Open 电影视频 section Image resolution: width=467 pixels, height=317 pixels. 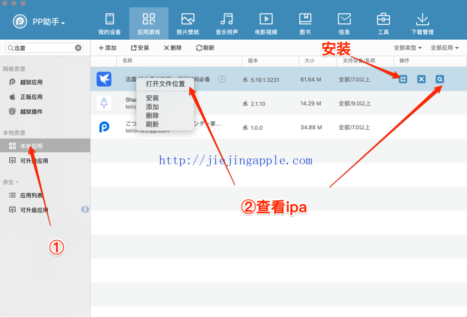click(x=266, y=24)
